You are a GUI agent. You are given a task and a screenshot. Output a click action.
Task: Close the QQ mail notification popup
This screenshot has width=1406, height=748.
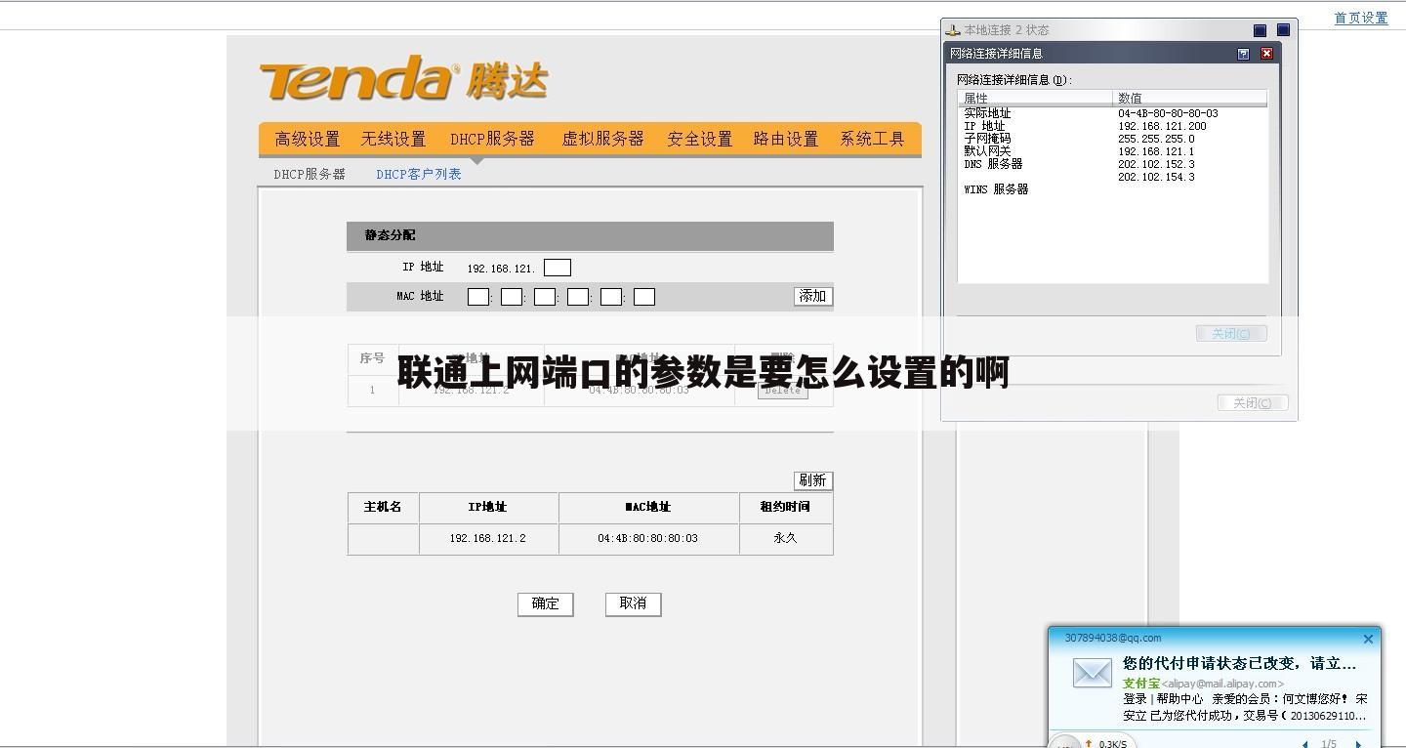(1368, 639)
